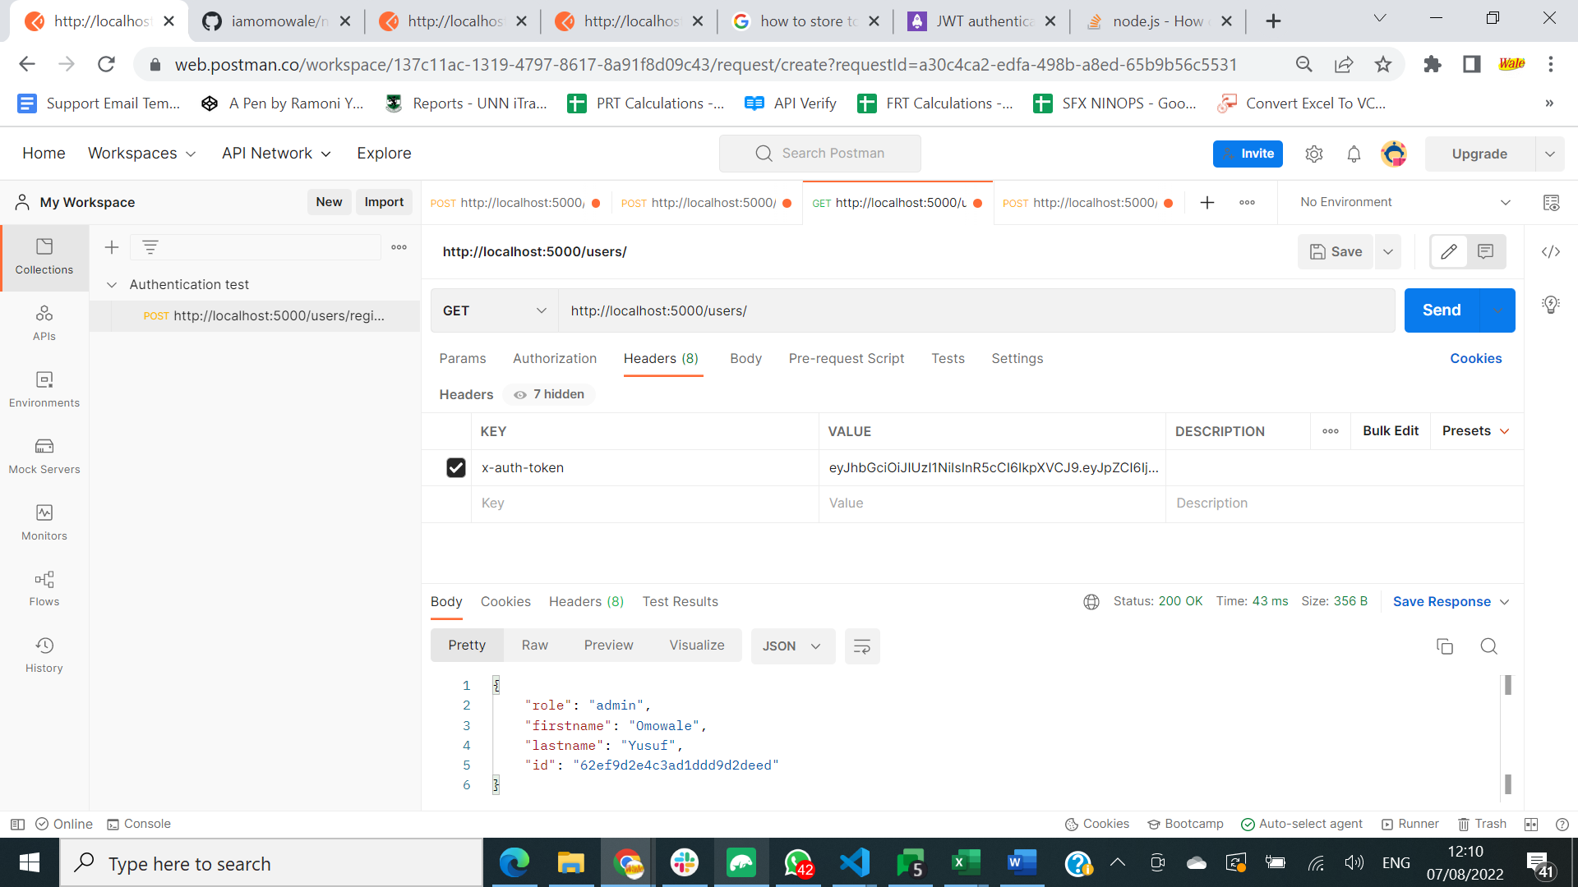Open the code snippet panel
1578x887 pixels.
coord(1552,252)
